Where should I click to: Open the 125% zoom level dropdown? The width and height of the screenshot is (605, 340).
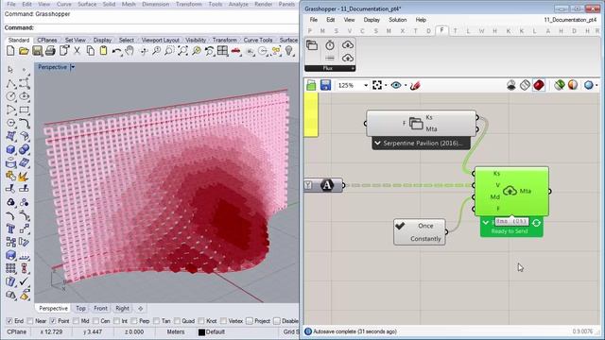point(366,86)
